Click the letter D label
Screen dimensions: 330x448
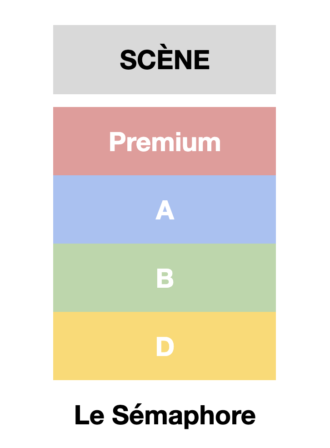165,347
